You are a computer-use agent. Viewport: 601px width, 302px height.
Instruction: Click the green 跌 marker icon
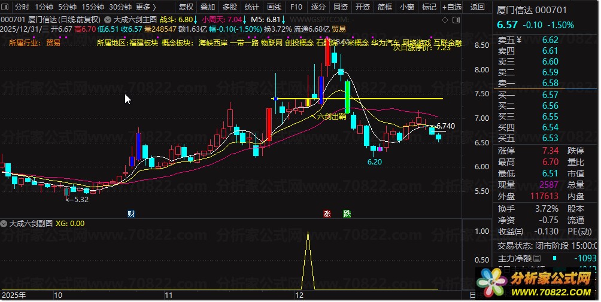[347, 214]
